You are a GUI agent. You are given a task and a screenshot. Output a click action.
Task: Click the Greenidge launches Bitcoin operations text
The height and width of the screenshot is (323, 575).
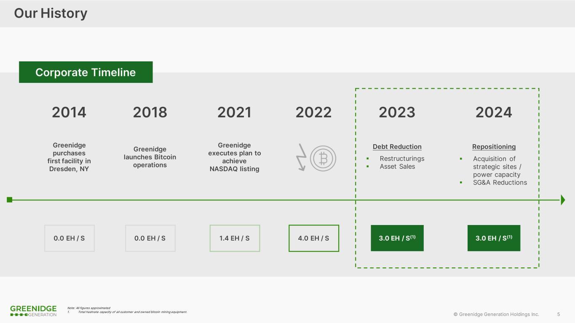pyautogui.click(x=150, y=157)
